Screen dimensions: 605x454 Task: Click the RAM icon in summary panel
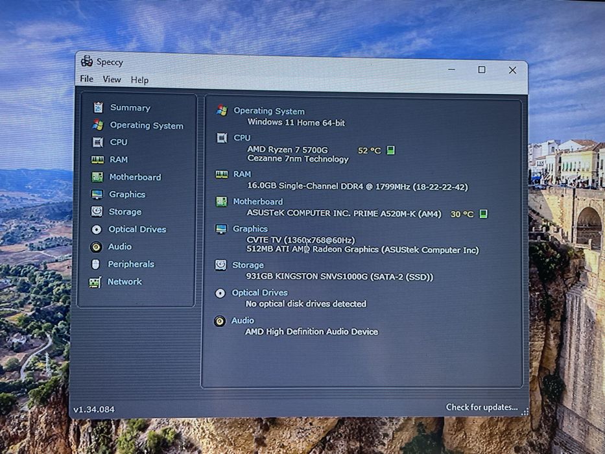click(222, 174)
